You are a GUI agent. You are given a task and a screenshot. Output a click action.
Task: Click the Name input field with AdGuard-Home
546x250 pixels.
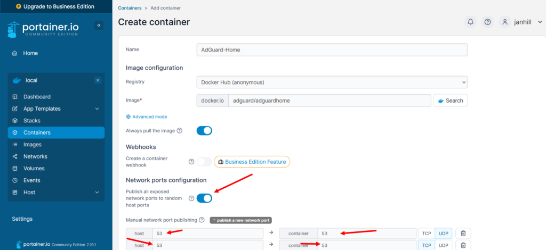pos(332,49)
